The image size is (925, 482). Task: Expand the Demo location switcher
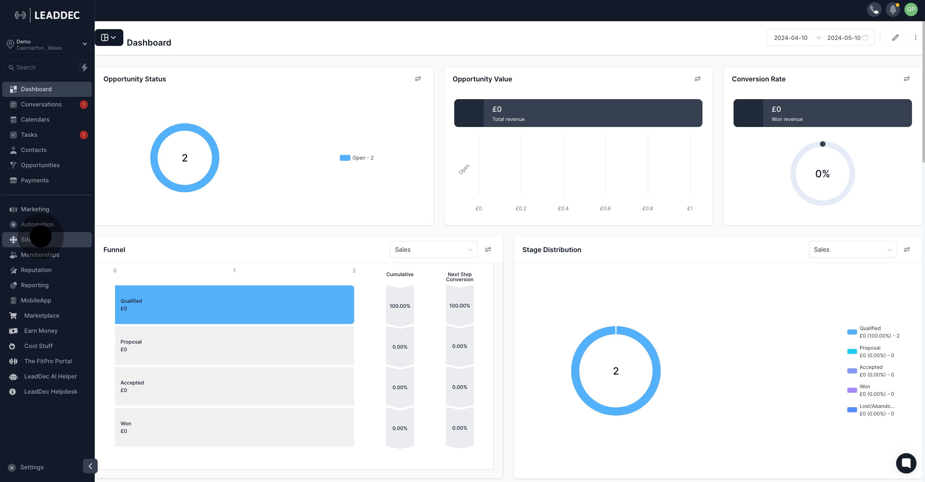pos(47,44)
